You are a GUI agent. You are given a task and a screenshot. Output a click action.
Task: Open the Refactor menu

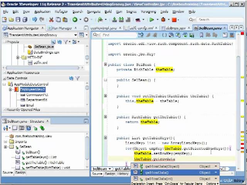(61, 12)
